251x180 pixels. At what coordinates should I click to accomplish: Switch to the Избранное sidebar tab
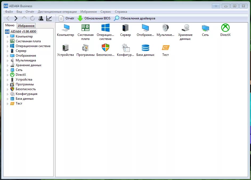(x=26, y=26)
